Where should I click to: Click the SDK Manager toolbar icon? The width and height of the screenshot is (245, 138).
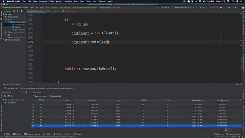click(x=235, y=8)
